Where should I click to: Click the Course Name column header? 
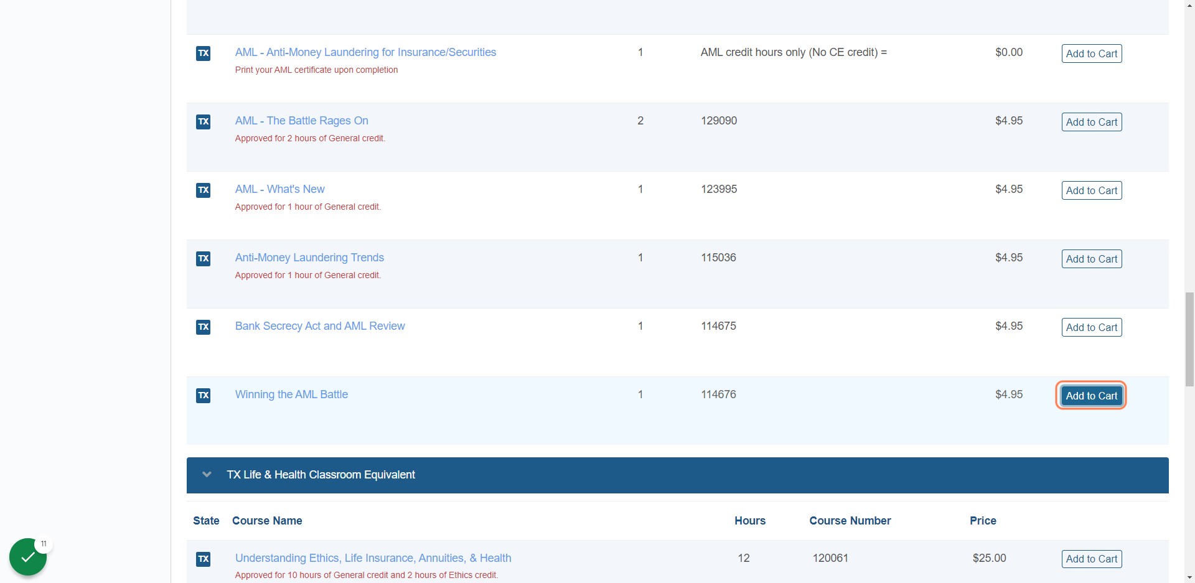click(267, 521)
